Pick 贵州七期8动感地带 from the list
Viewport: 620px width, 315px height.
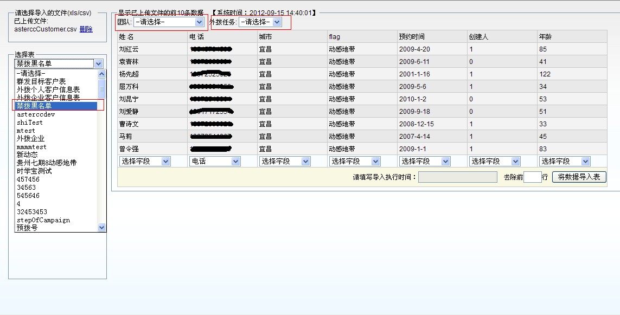(x=47, y=163)
